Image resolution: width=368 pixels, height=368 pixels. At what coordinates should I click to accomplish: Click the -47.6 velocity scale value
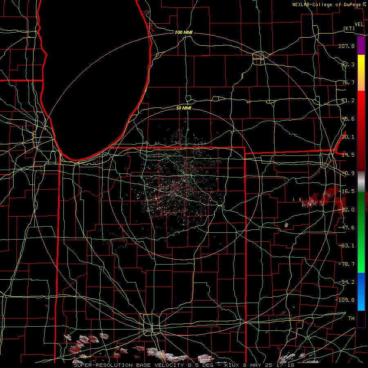[x=346, y=228]
